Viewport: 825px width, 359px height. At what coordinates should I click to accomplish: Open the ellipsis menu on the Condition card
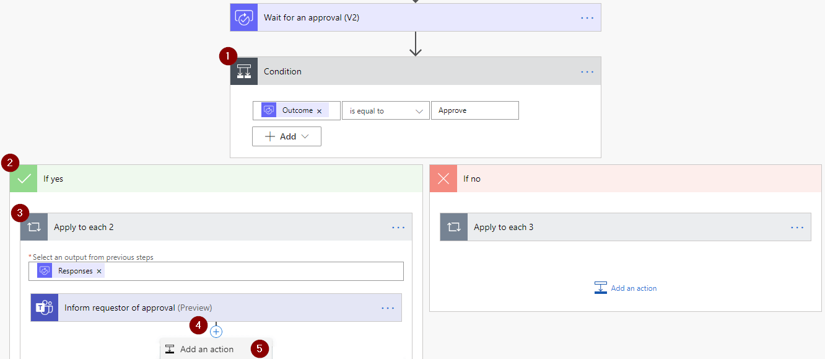pos(586,71)
